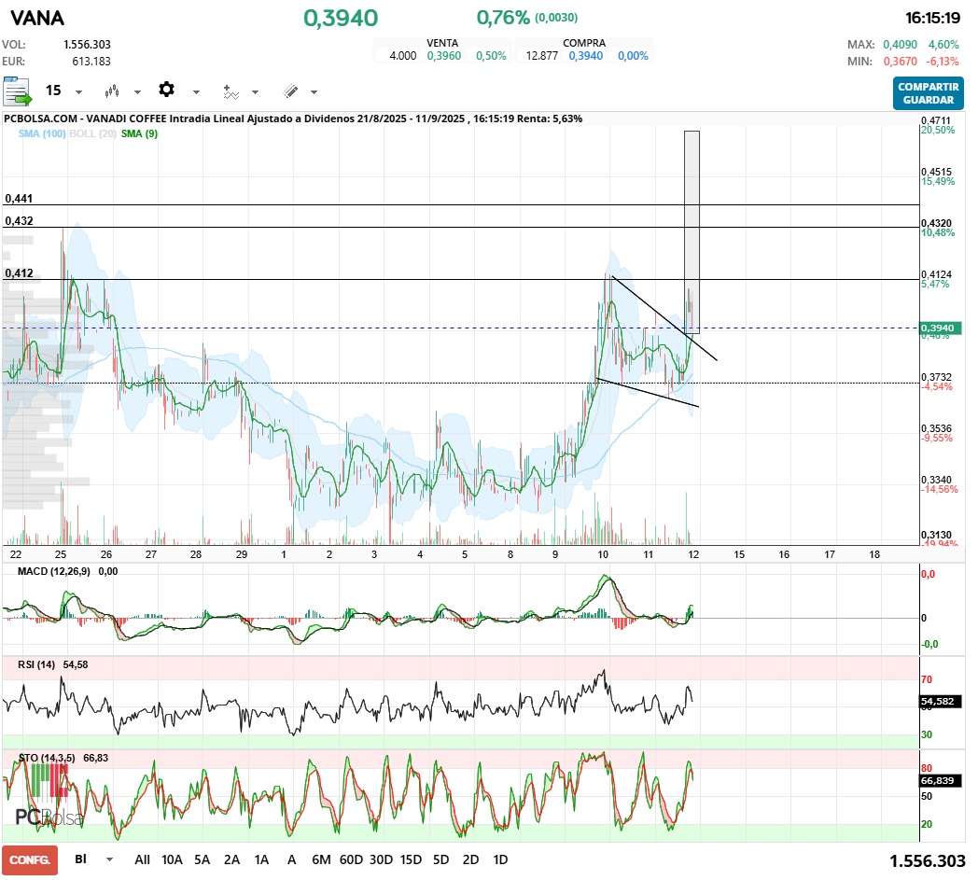This screenshot has width=978, height=880.
Task: Select the pencil drawing tools icon
Action: coord(290,91)
